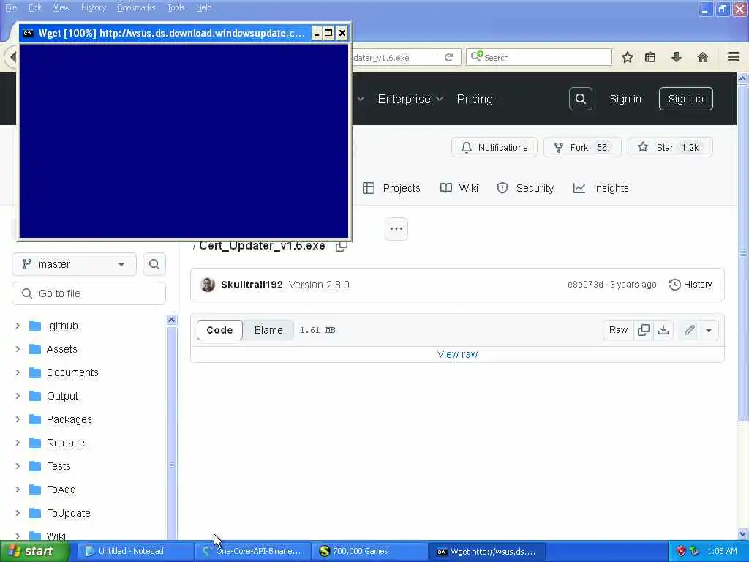Expand the Enterprise dropdown
This screenshot has width=749, height=562.
(x=410, y=99)
